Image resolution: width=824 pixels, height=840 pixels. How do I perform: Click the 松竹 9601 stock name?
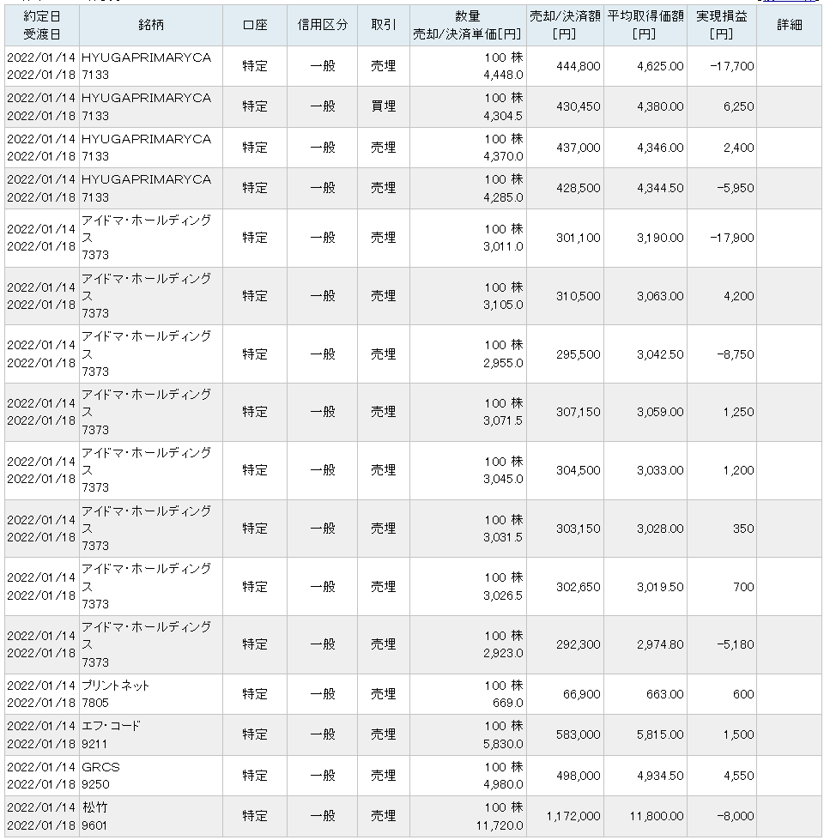point(94,817)
